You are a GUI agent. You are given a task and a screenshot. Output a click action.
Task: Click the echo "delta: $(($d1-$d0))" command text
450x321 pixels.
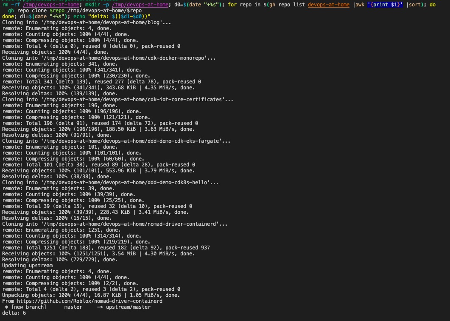(x=112, y=17)
